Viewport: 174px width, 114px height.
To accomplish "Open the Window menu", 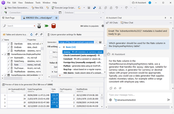I will [x=46, y=3].
